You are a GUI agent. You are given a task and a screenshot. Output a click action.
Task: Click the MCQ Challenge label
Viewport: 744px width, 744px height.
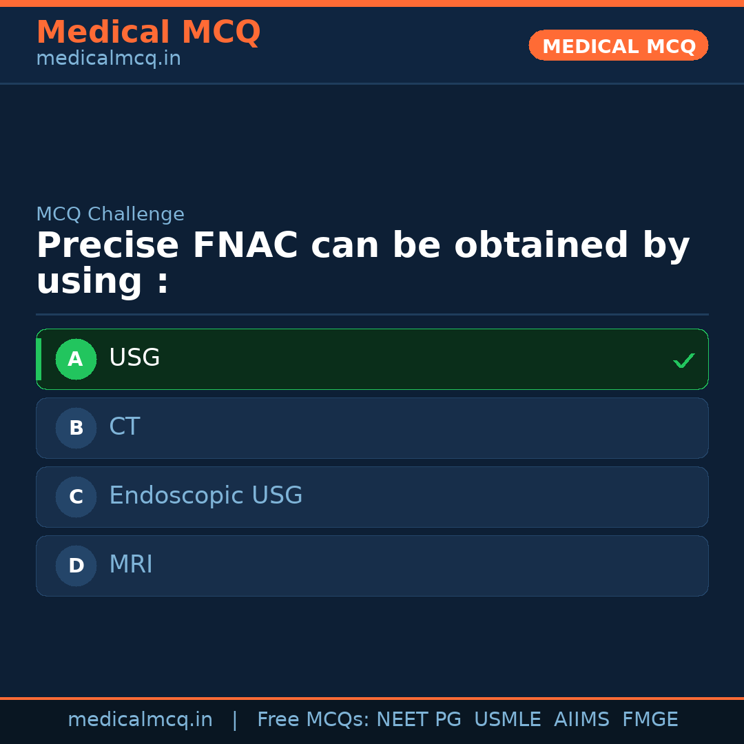point(110,215)
